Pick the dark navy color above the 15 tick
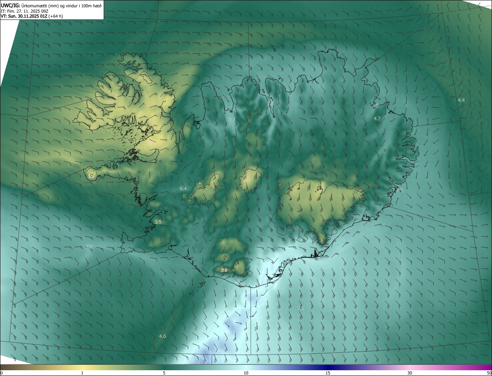The image size is (492, 376). (x=328, y=367)
